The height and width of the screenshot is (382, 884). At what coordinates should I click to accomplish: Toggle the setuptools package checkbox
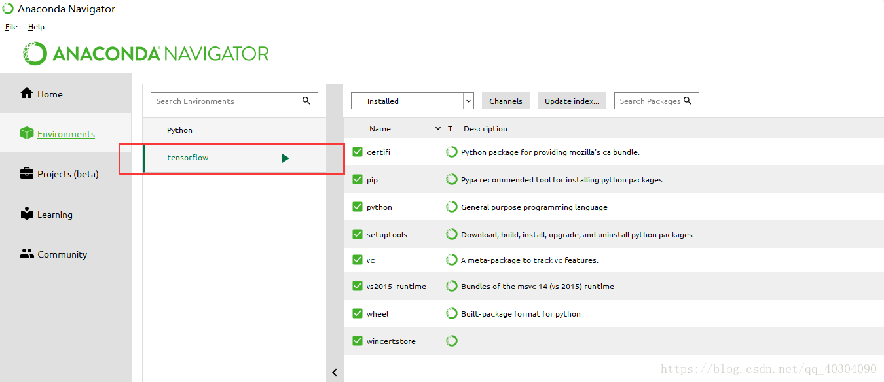pos(358,234)
